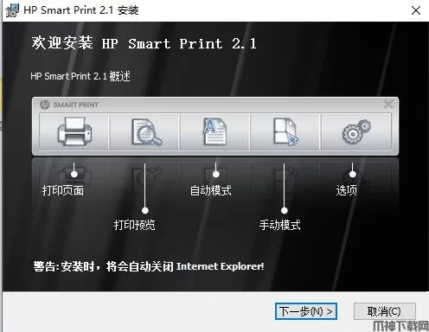Click the HP logo in Smart Print bar
This screenshot has height=332, width=429.
(45, 105)
